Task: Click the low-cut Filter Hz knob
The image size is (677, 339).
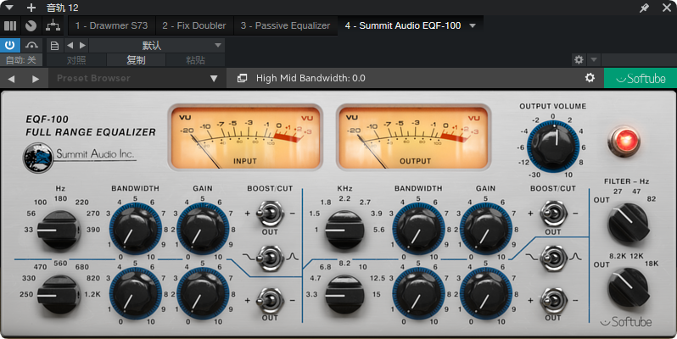Action: pyautogui.click(x=628, y=223)
